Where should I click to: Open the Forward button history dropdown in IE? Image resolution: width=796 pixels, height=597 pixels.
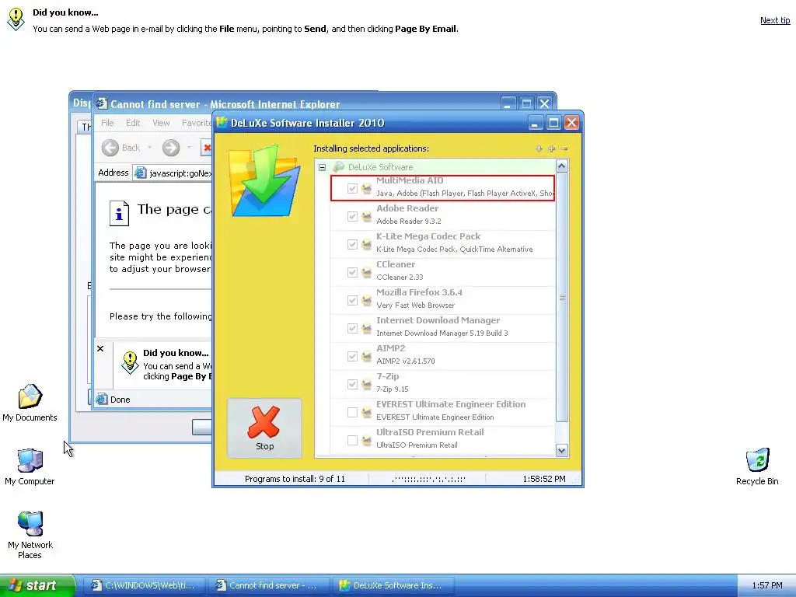coord(190,148)
